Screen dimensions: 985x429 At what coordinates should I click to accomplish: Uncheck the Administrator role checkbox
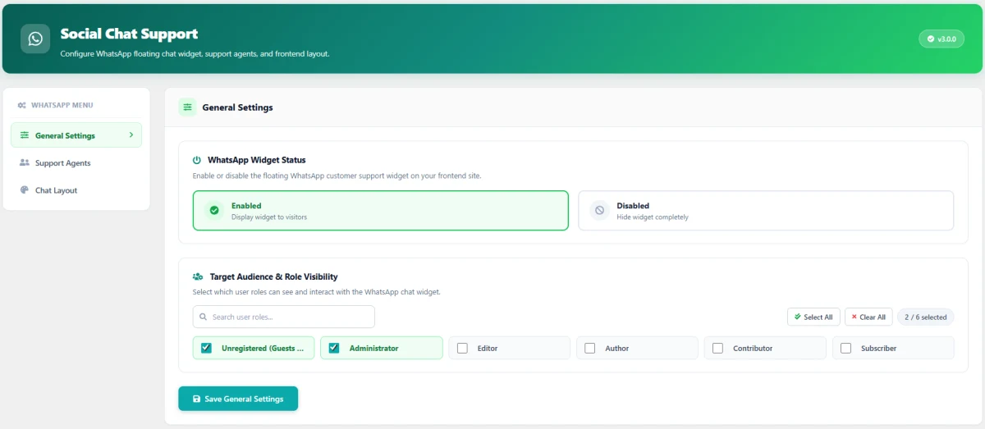pos(334,348)
